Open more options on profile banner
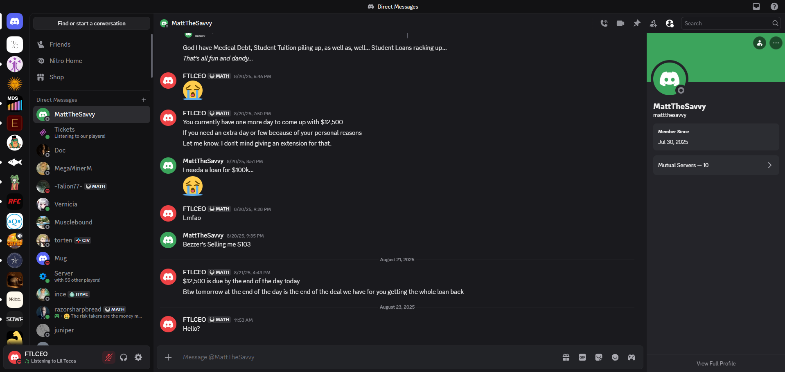The image size is (785, 372). coord(776,43)
